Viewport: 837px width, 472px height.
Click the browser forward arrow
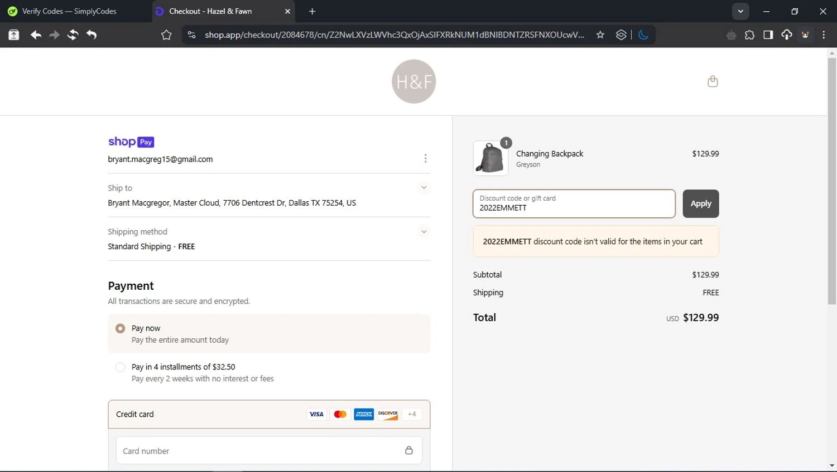[54, 35]
